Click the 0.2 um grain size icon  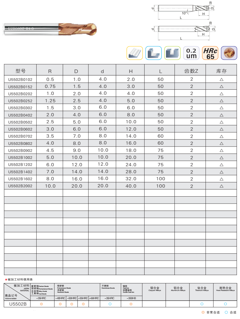coord(191,53)
